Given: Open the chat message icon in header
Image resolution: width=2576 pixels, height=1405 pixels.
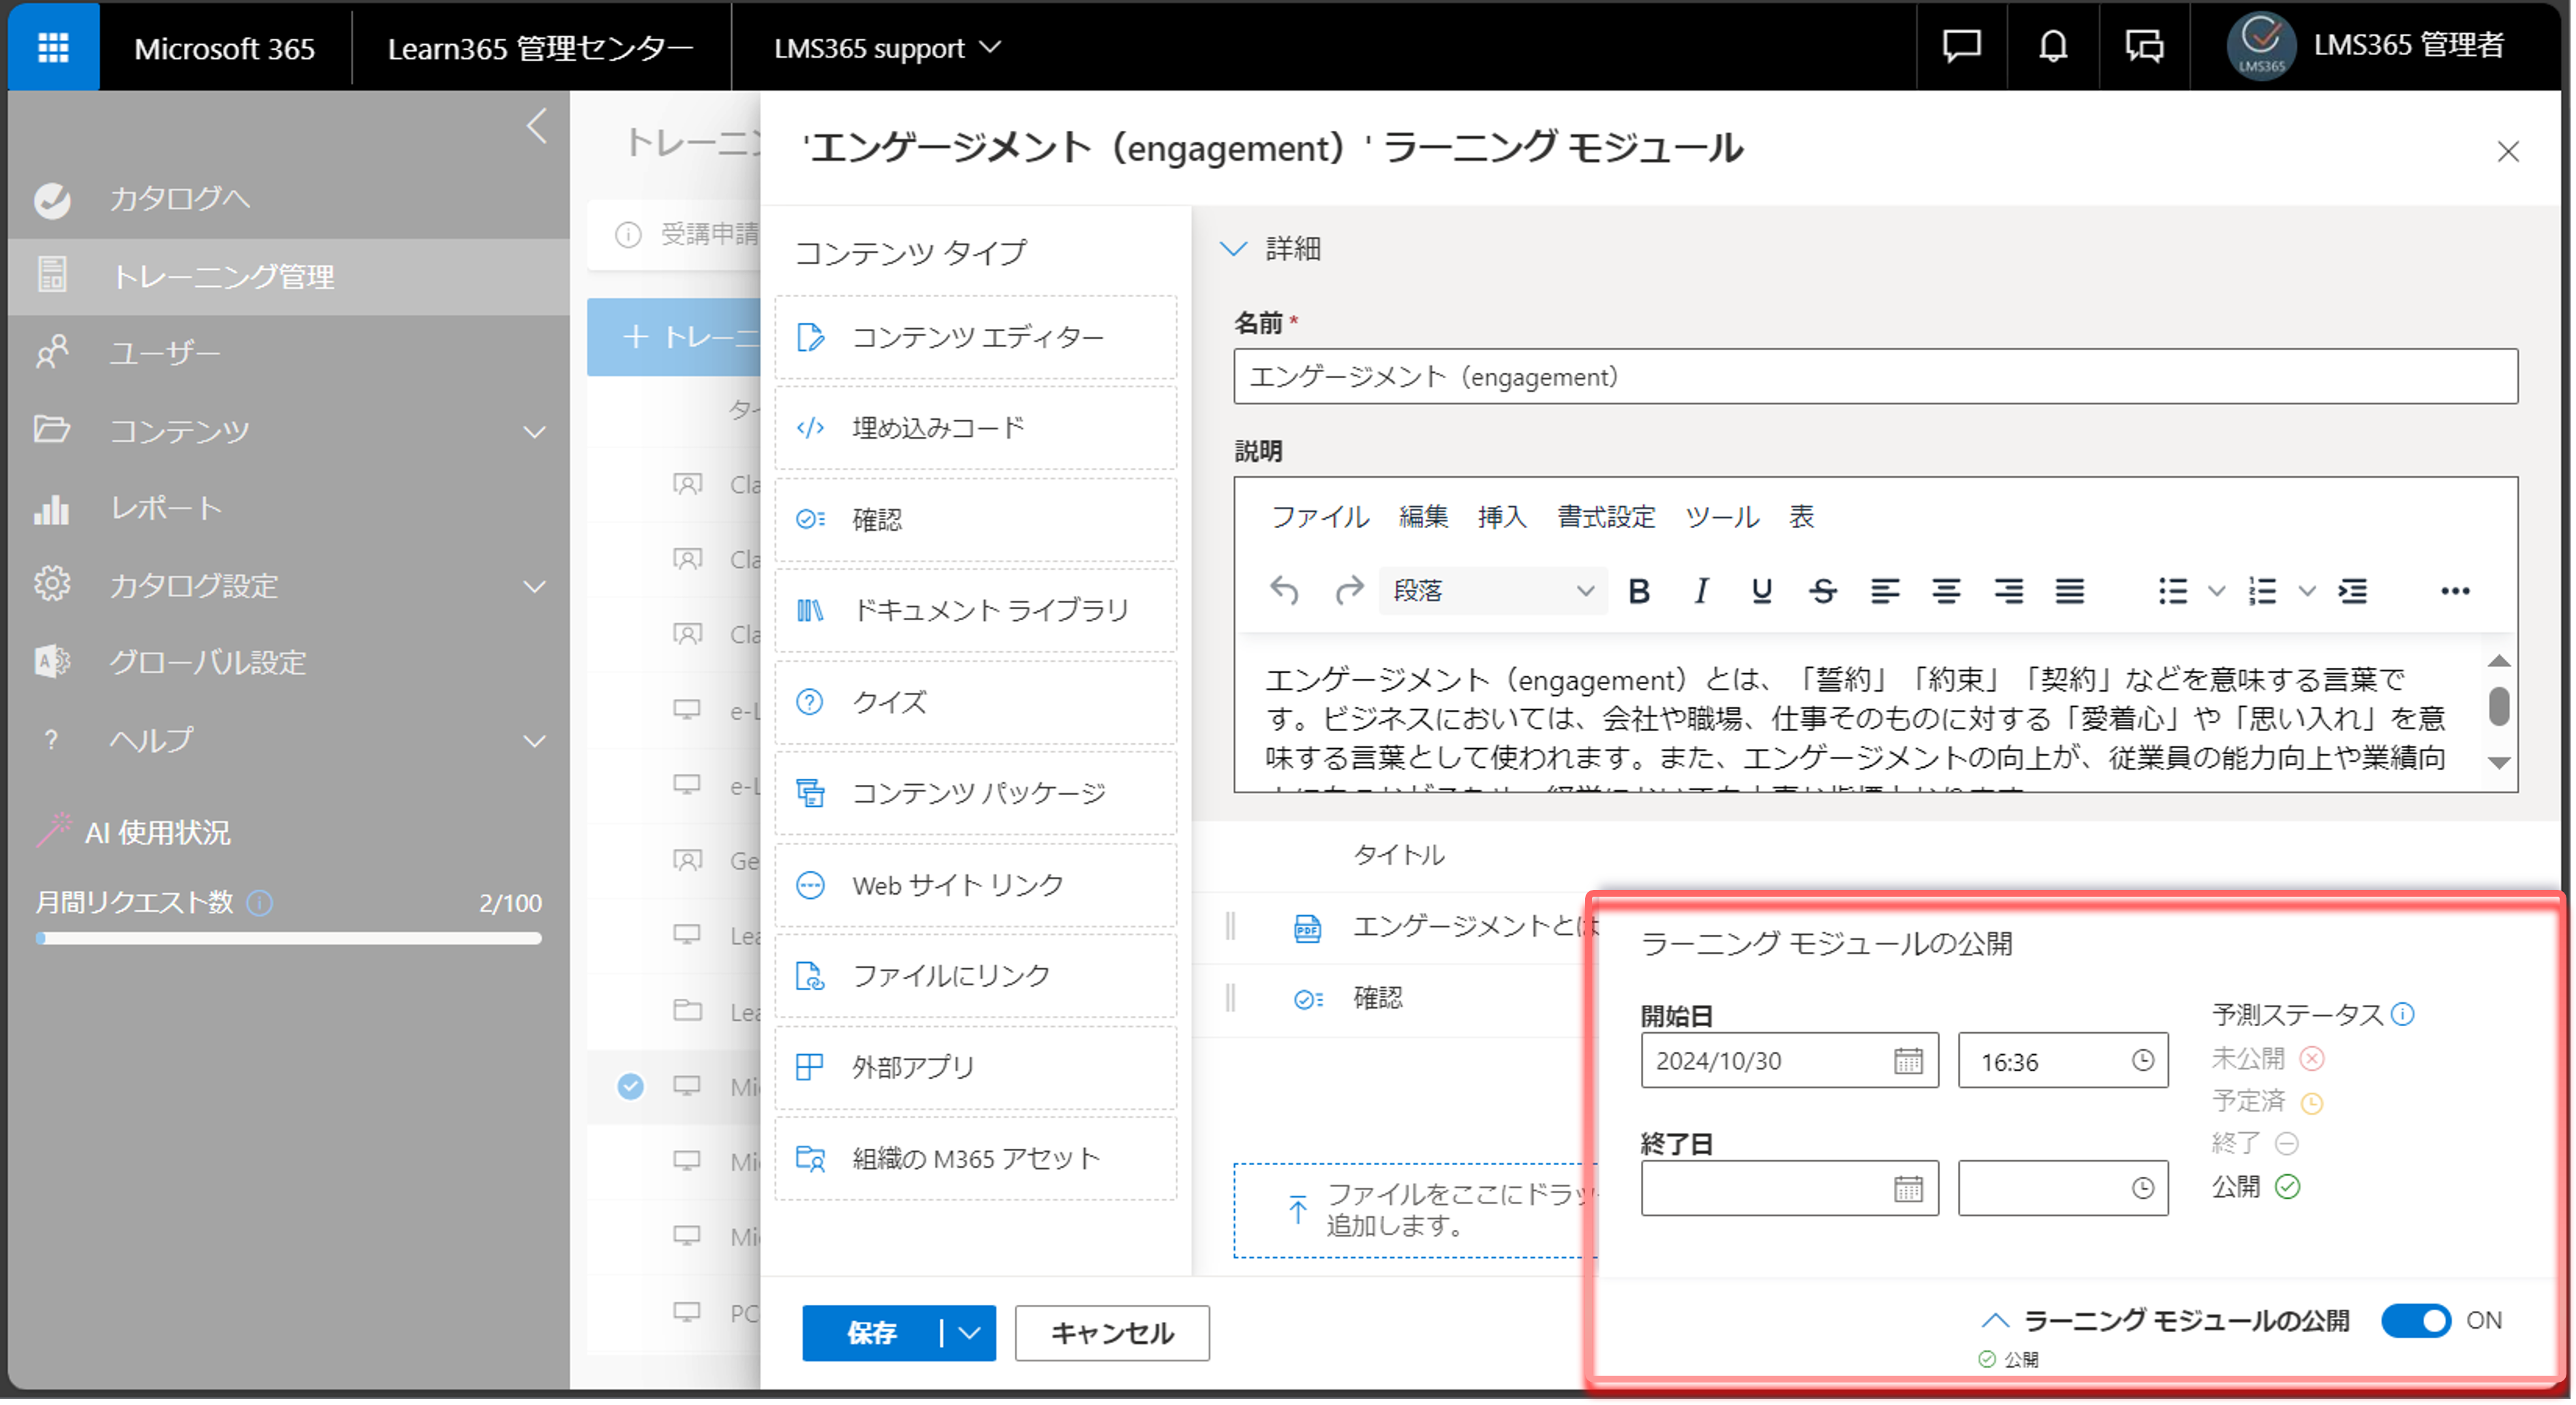Looking at the screenshot, I should coord(1961,46).
